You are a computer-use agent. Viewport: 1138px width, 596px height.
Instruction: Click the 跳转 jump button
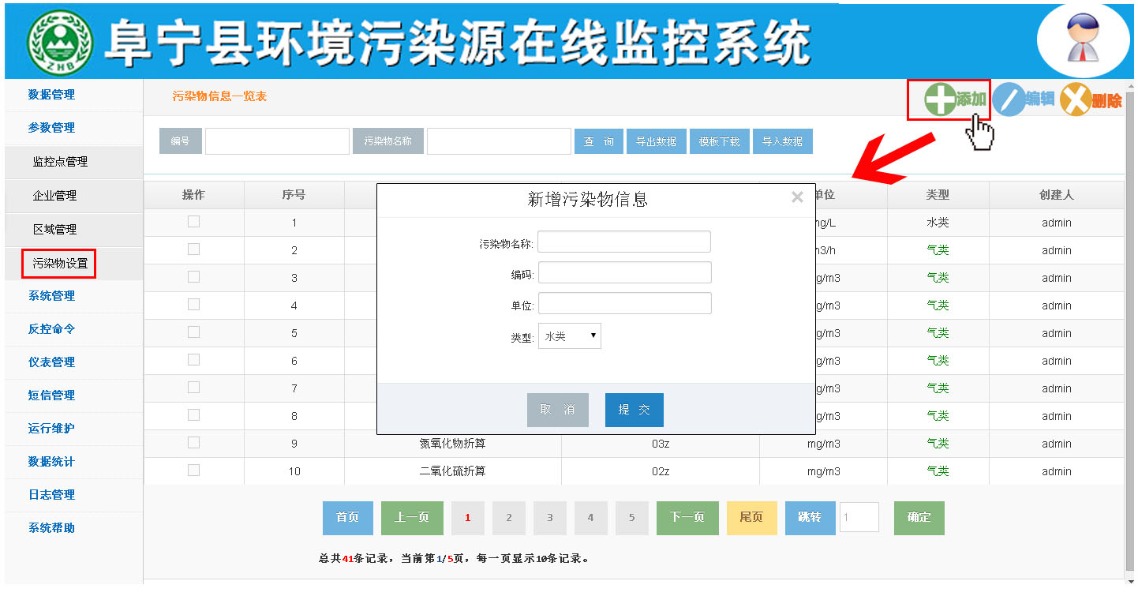pos(810,518)
